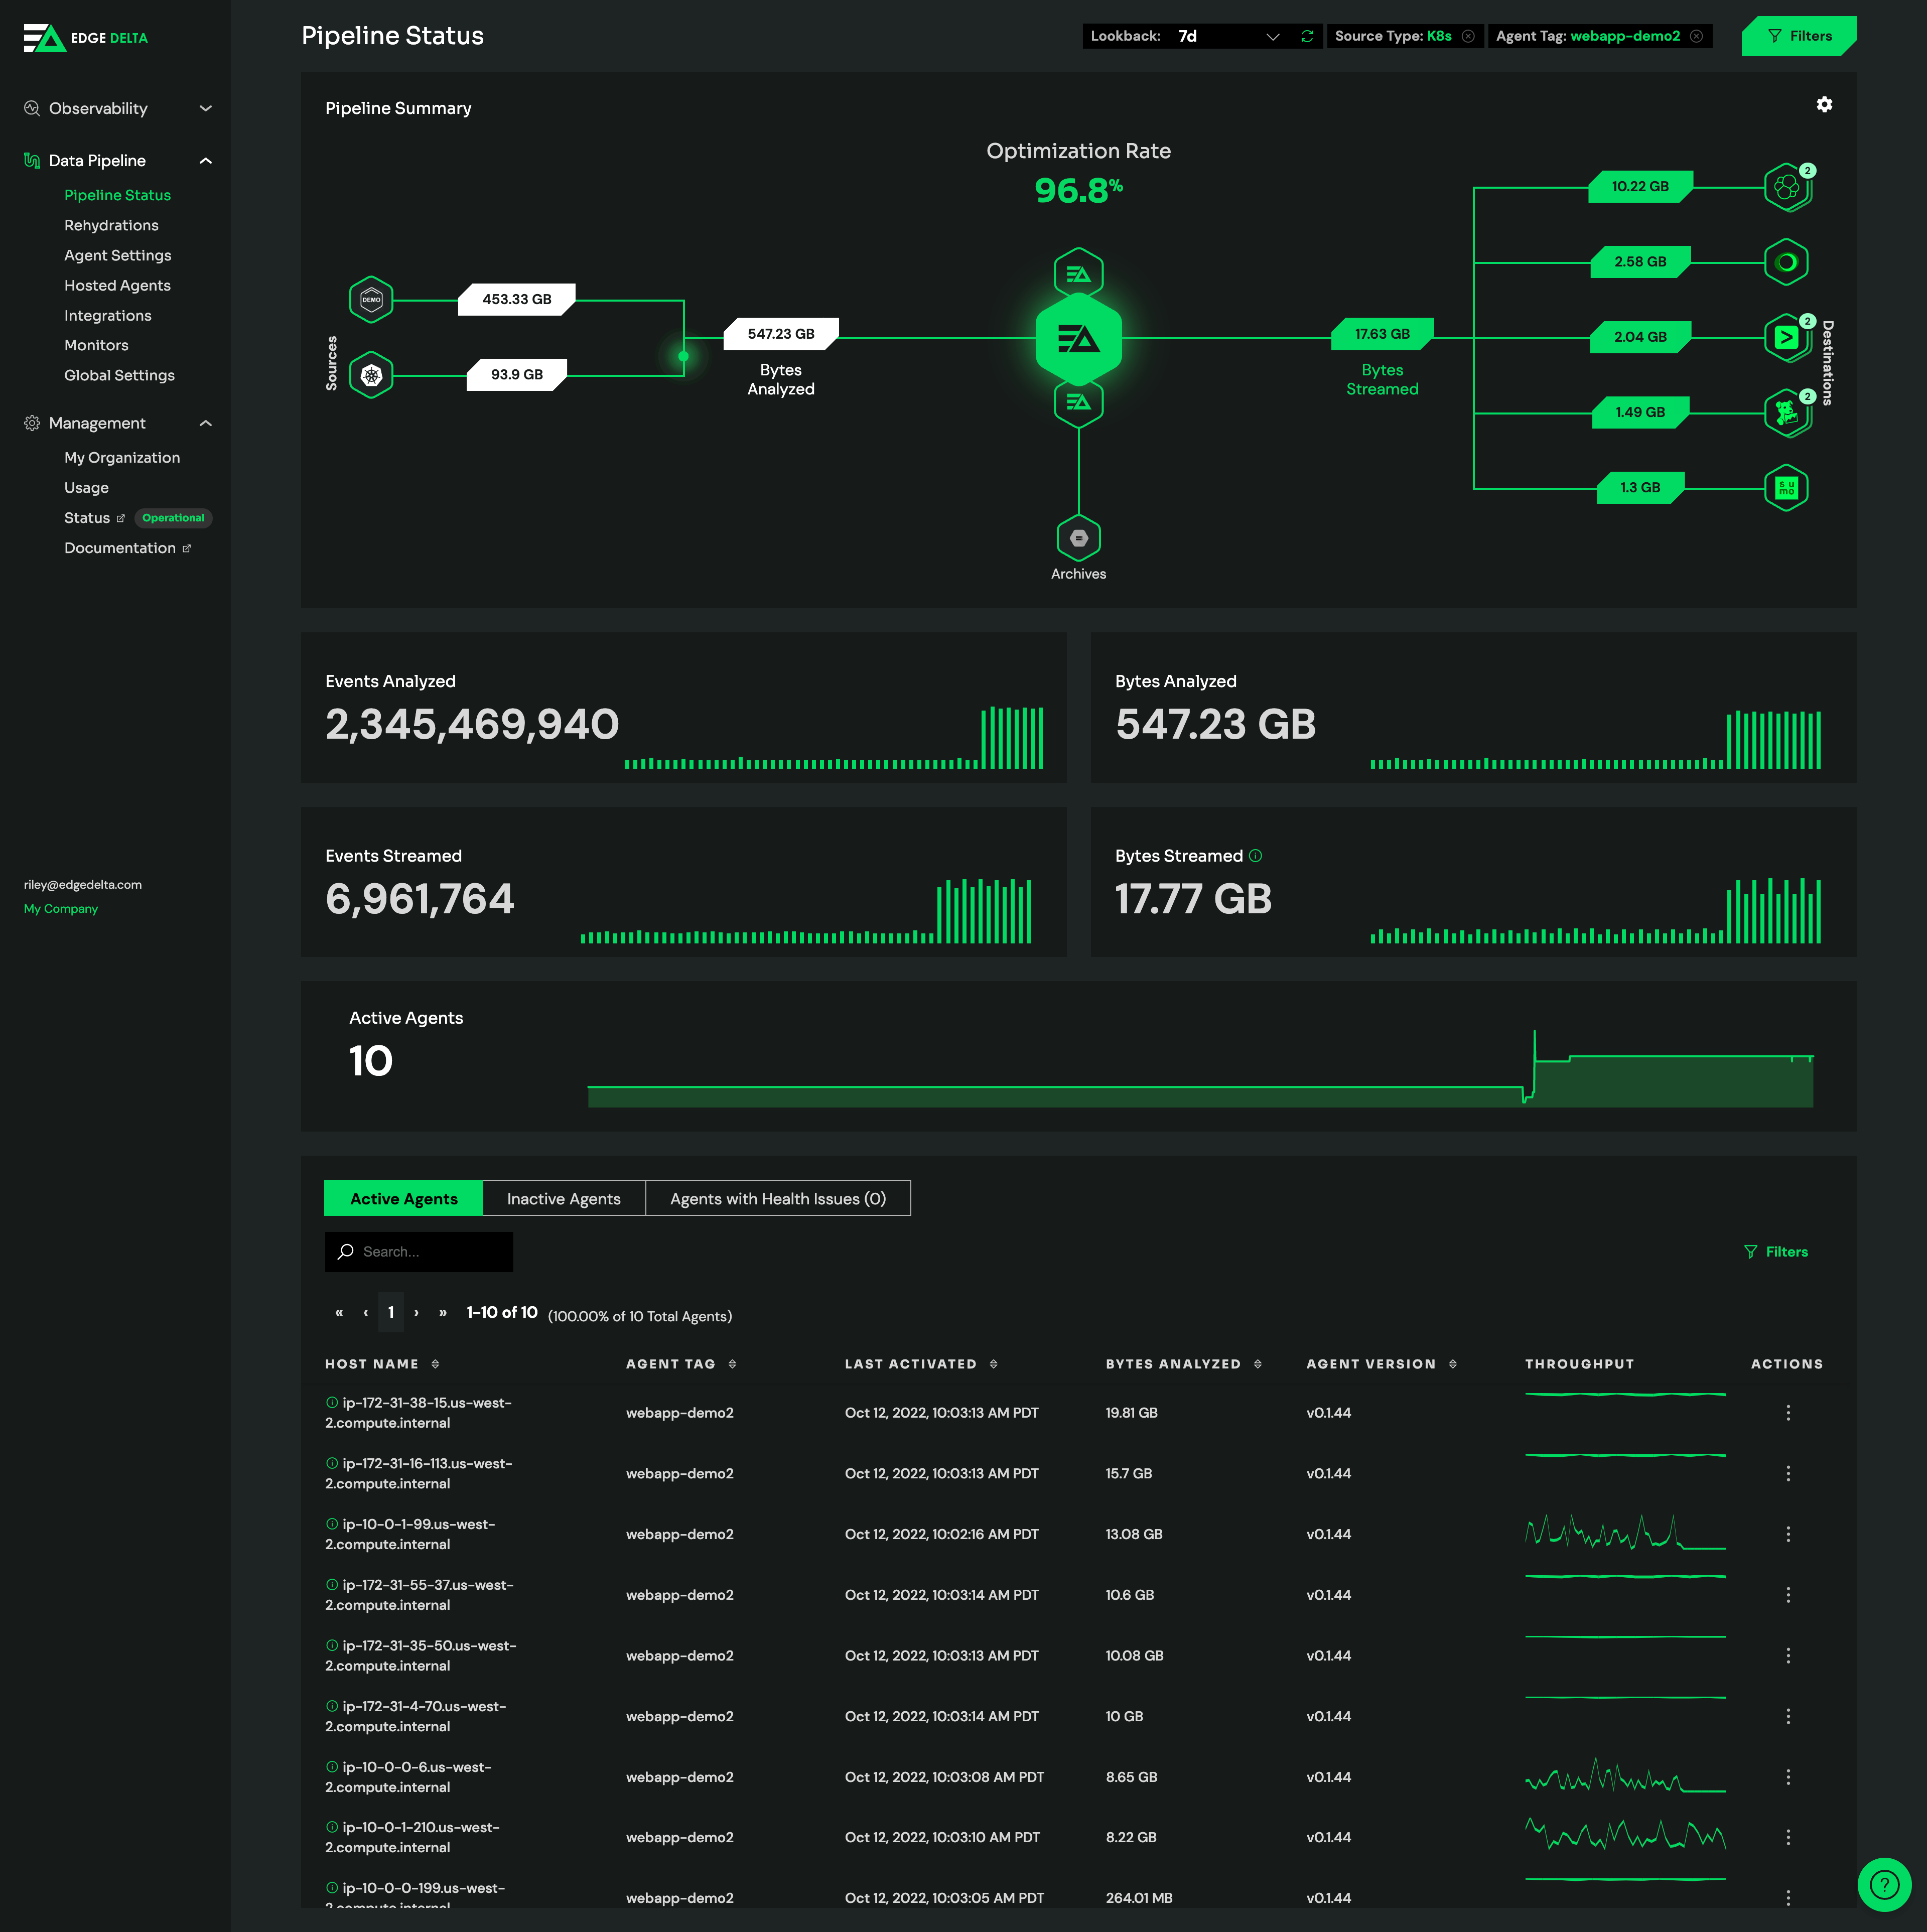Open actions menu for ip-172-31-38-15 agent

point(1787,1412)
